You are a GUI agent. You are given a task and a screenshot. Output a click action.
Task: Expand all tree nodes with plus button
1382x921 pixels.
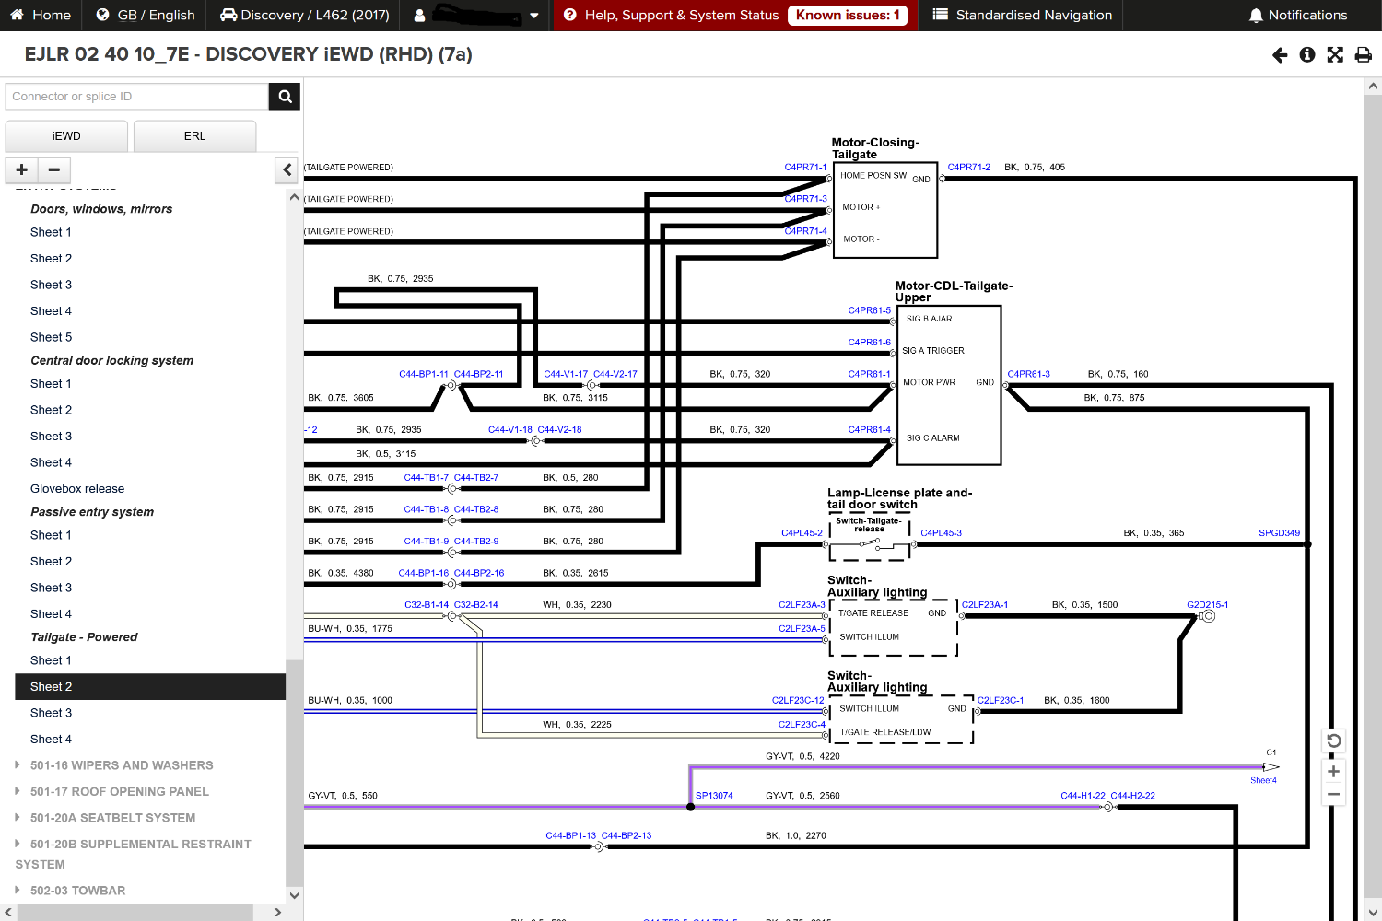pyautogui.click(x=22, y=169)
